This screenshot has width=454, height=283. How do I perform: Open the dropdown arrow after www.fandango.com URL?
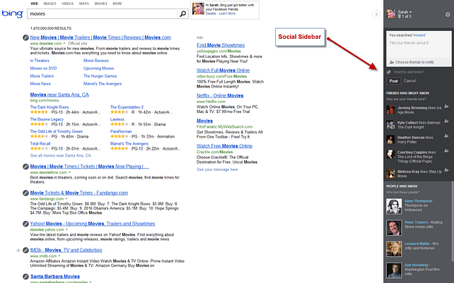66,199
